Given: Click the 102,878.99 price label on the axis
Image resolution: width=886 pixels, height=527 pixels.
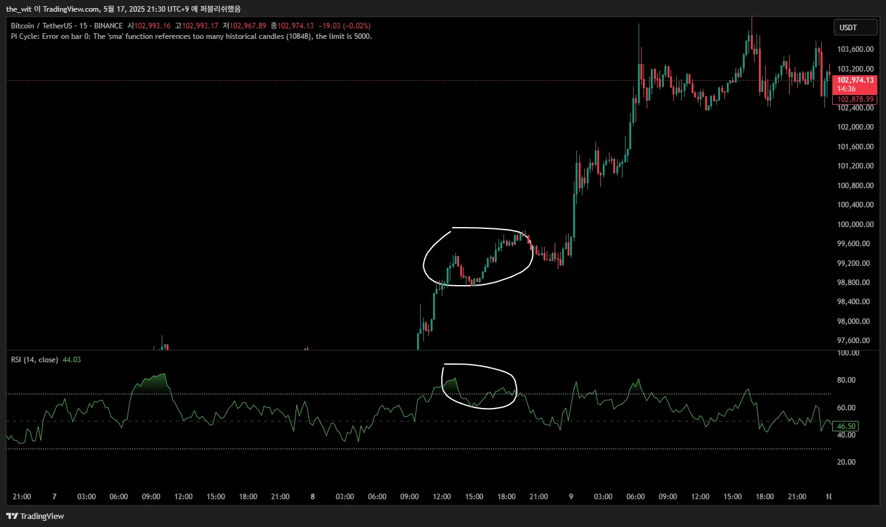Looking at the screenshot, I should click(855, 99).
